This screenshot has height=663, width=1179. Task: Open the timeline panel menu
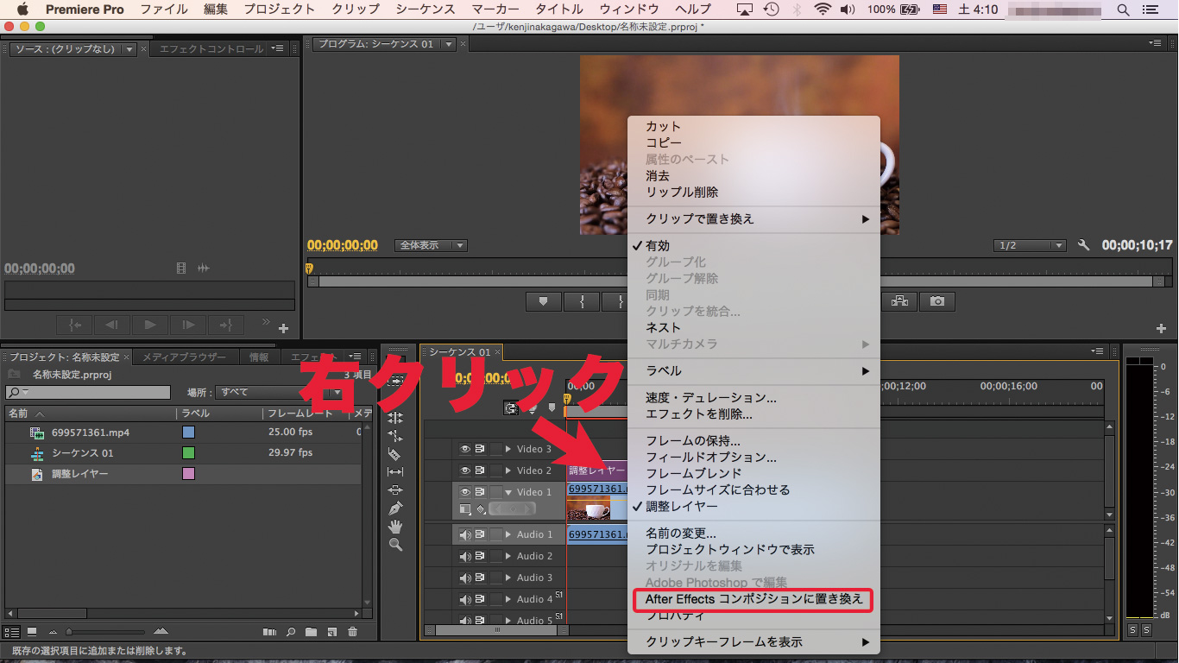(x=1097, y=351)
